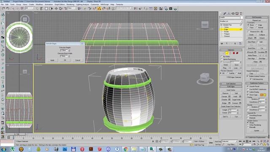Collapse the Edit Geometry rollout
This screenshot has height=152, width=270.
click(257, 17)
